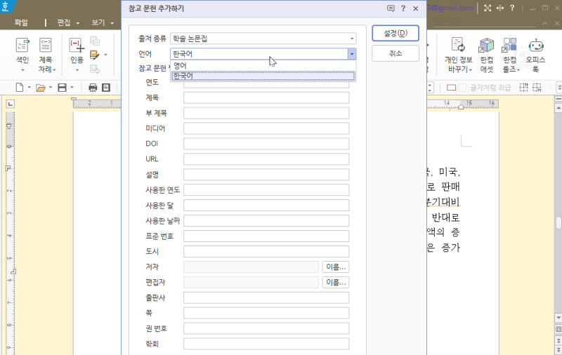Select 한국어 from the language list
Screen dimensions: 562x355
click(x=263, y=76)
